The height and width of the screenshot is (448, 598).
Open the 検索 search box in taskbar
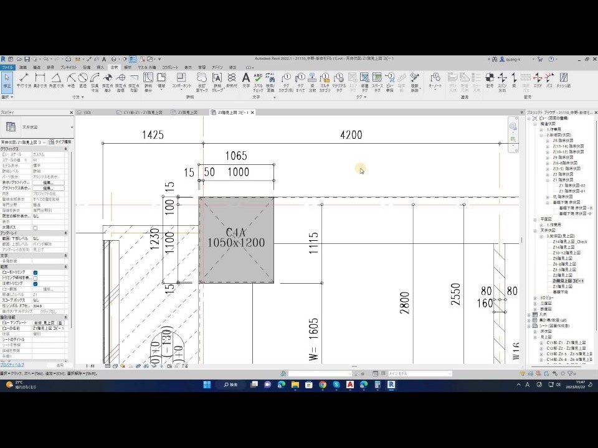point(231,385)
